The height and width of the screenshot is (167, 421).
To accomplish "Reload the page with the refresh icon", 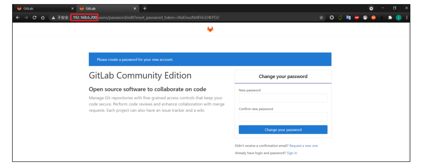I will tap(34, 18).
